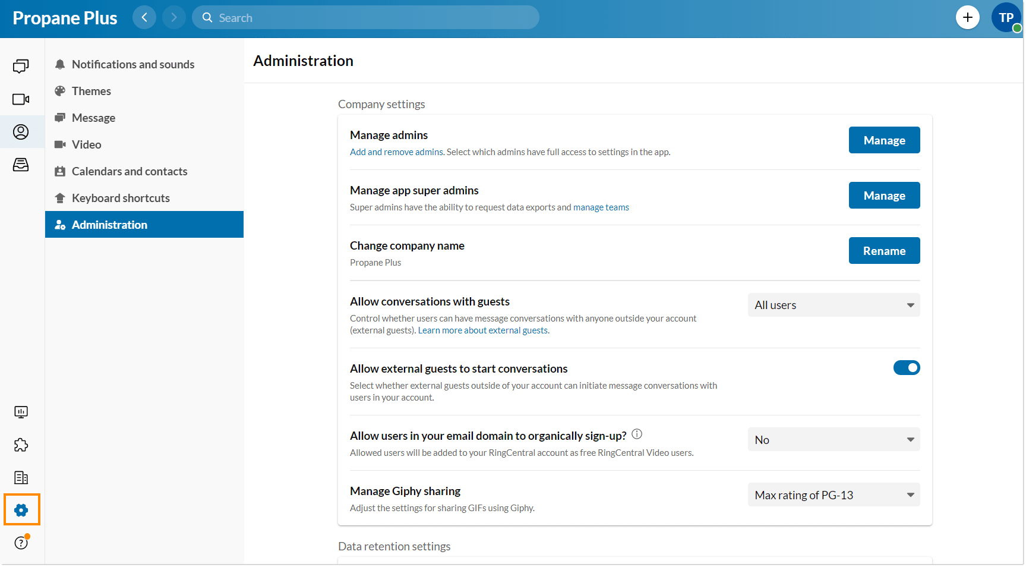Follow the Learn more about external guests link
This screenshot has height=567, width=1026.
click(482, 330)
